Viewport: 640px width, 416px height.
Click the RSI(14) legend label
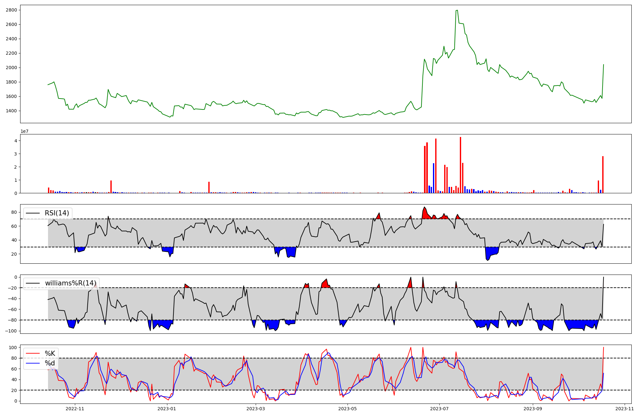pos(57,213)
